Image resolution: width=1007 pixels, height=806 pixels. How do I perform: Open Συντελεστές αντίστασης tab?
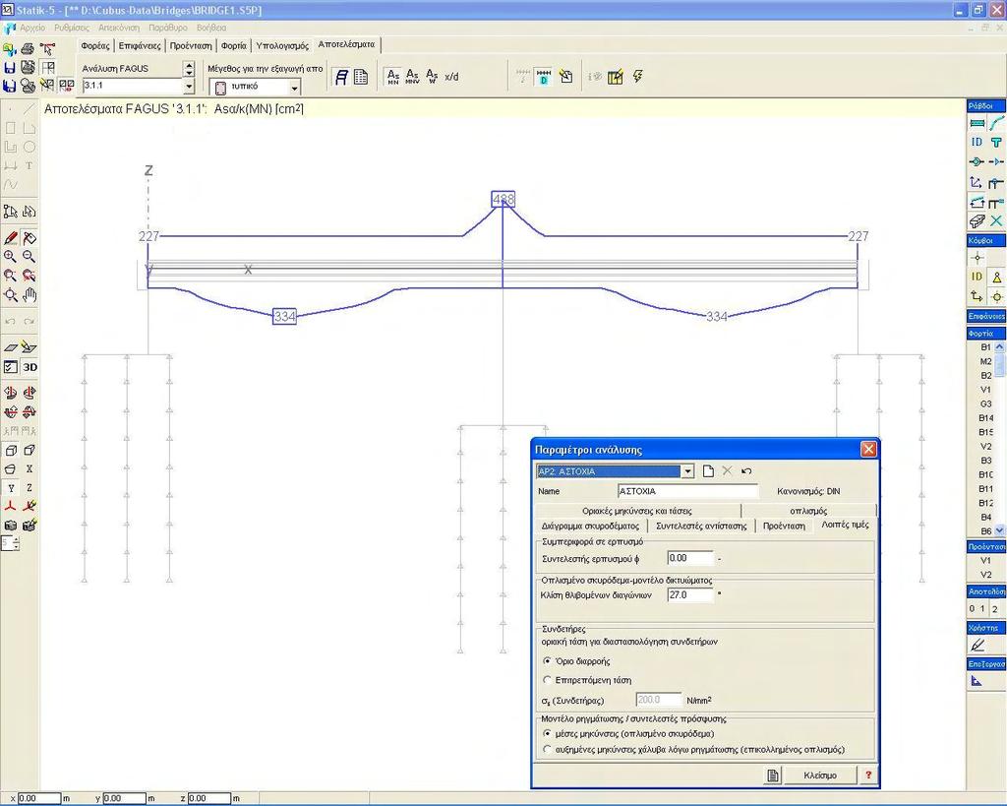coord(700,526)
